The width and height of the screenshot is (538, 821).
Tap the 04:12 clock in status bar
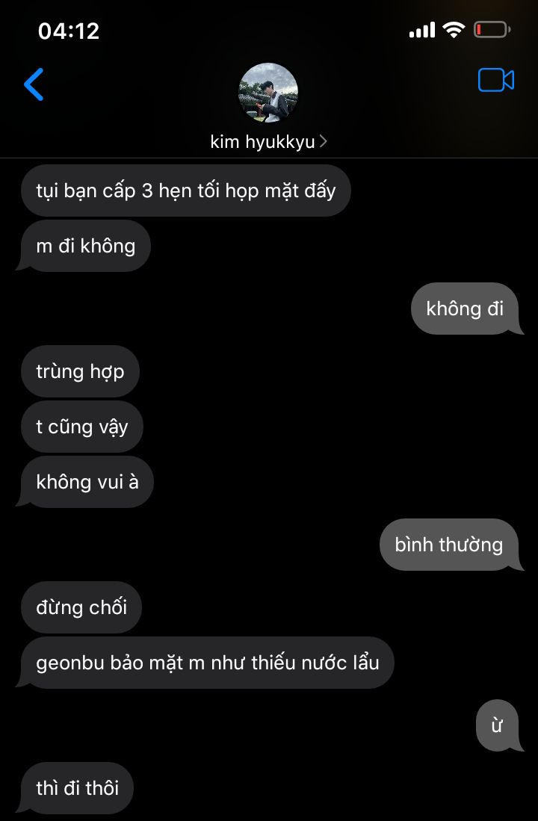[x=69, y=31]
